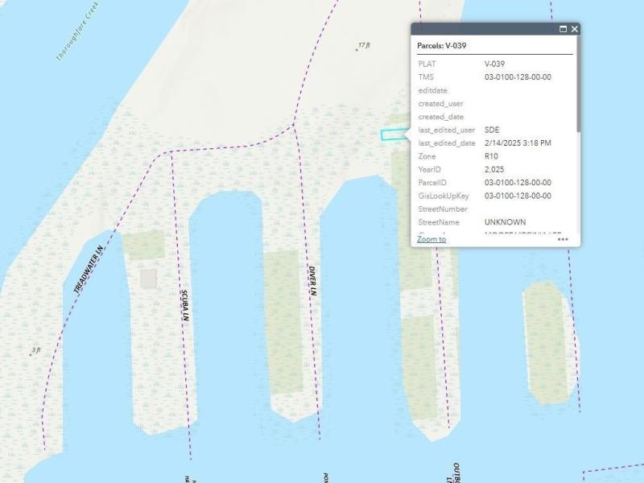Click the Diver Ln street label
The width and height of the screenshot is (644, 483).
pos(312,282)
